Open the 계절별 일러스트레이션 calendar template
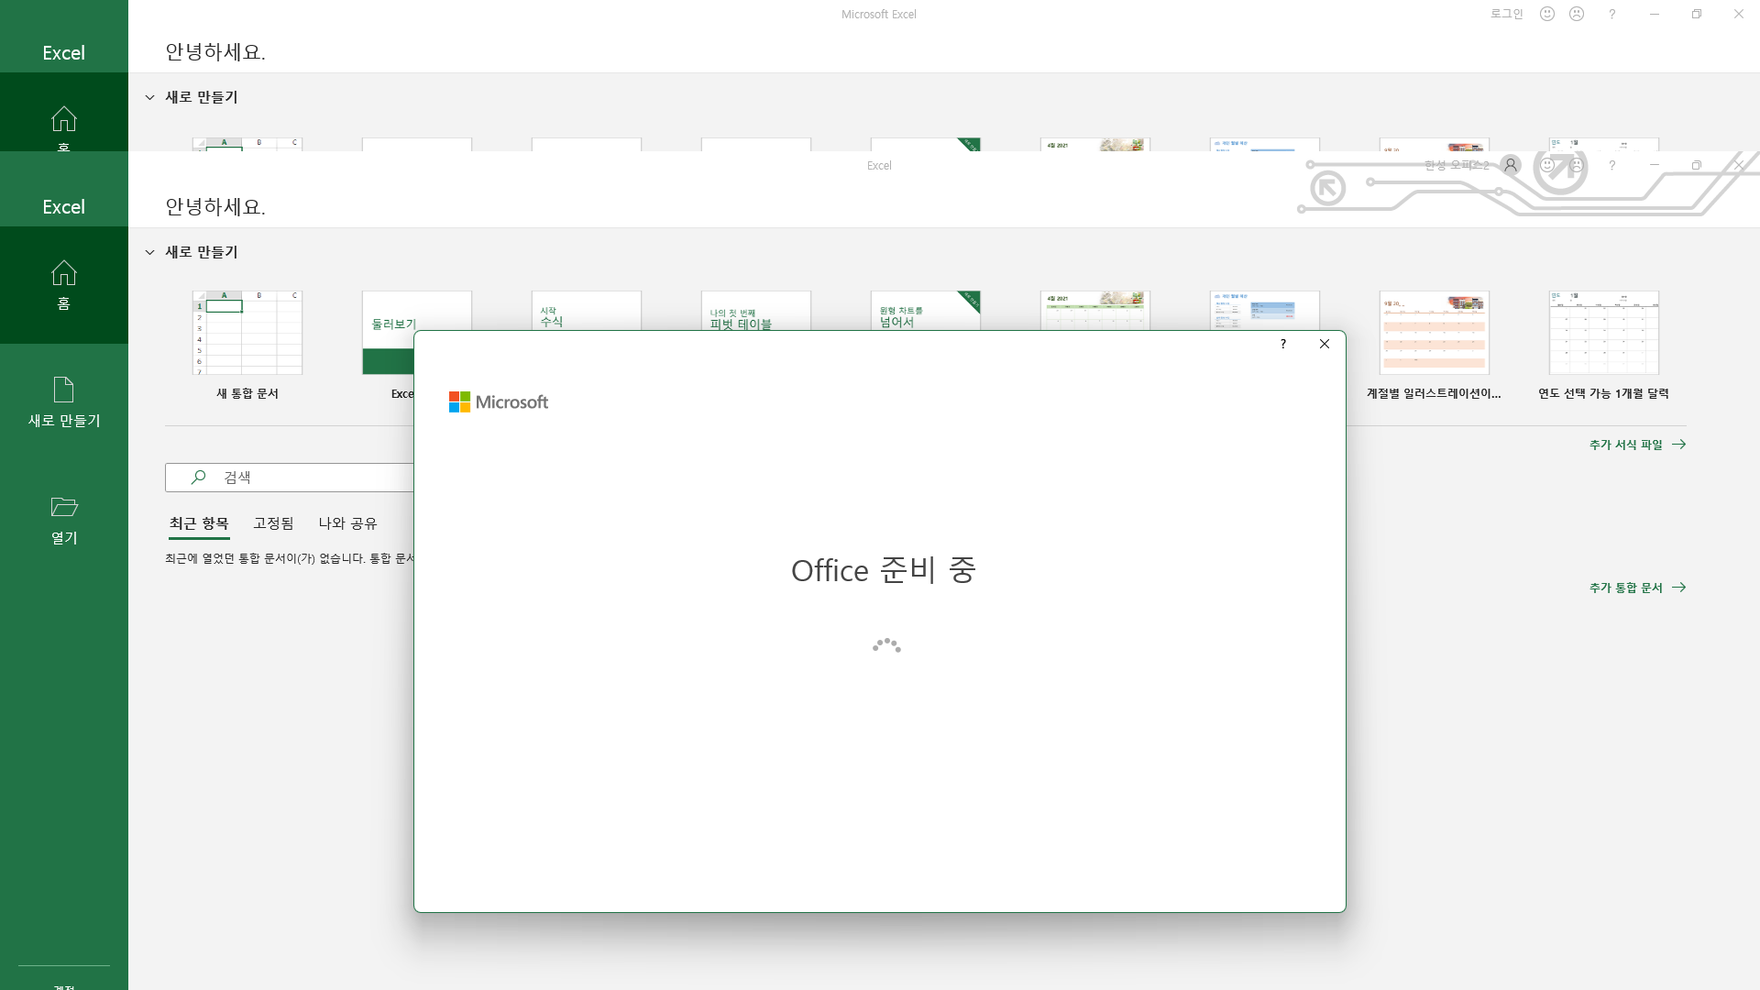Screen dimensions: 1760x990 (x=1435, y=333)
